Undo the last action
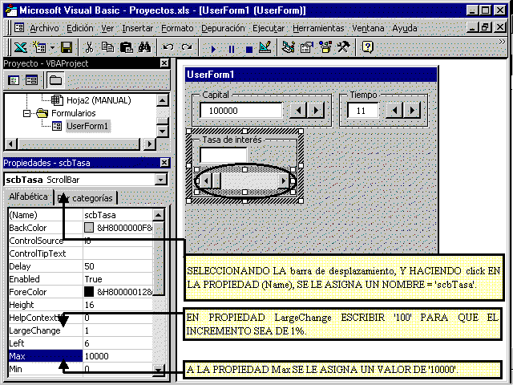This screenshot has height=385, width=513. 168,48
